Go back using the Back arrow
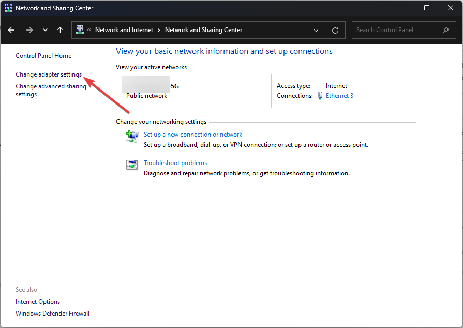Image resolution: width=463 pixels, height=328 pixels. 11,30
